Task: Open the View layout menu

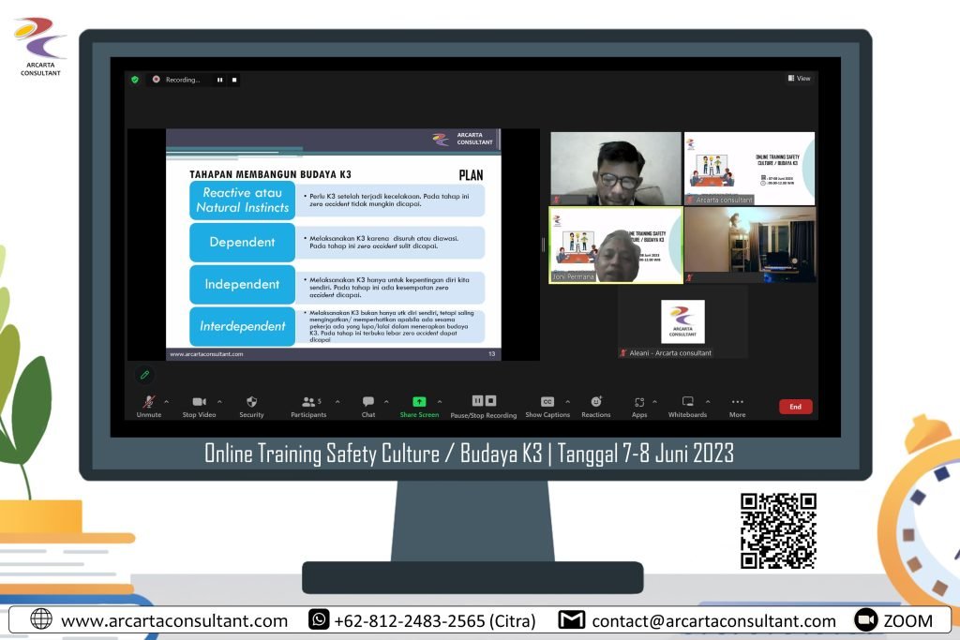Action: [799, 79]
